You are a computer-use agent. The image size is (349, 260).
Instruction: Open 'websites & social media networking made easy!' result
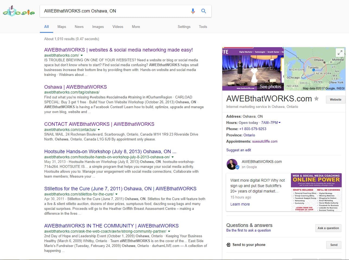[x=118, y=50]
